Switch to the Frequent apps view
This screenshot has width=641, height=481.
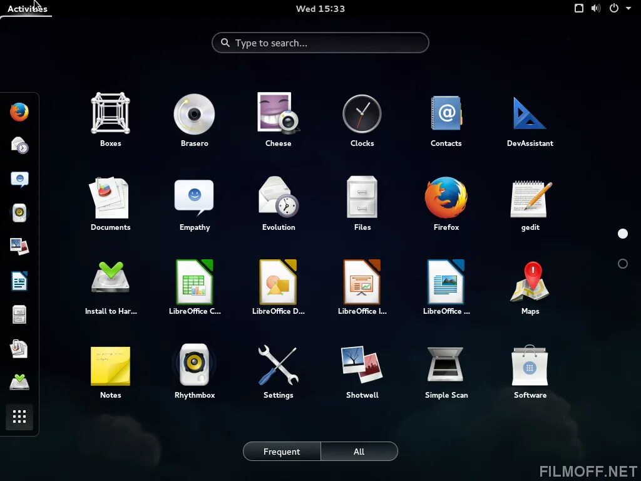(x=282, y=452)
